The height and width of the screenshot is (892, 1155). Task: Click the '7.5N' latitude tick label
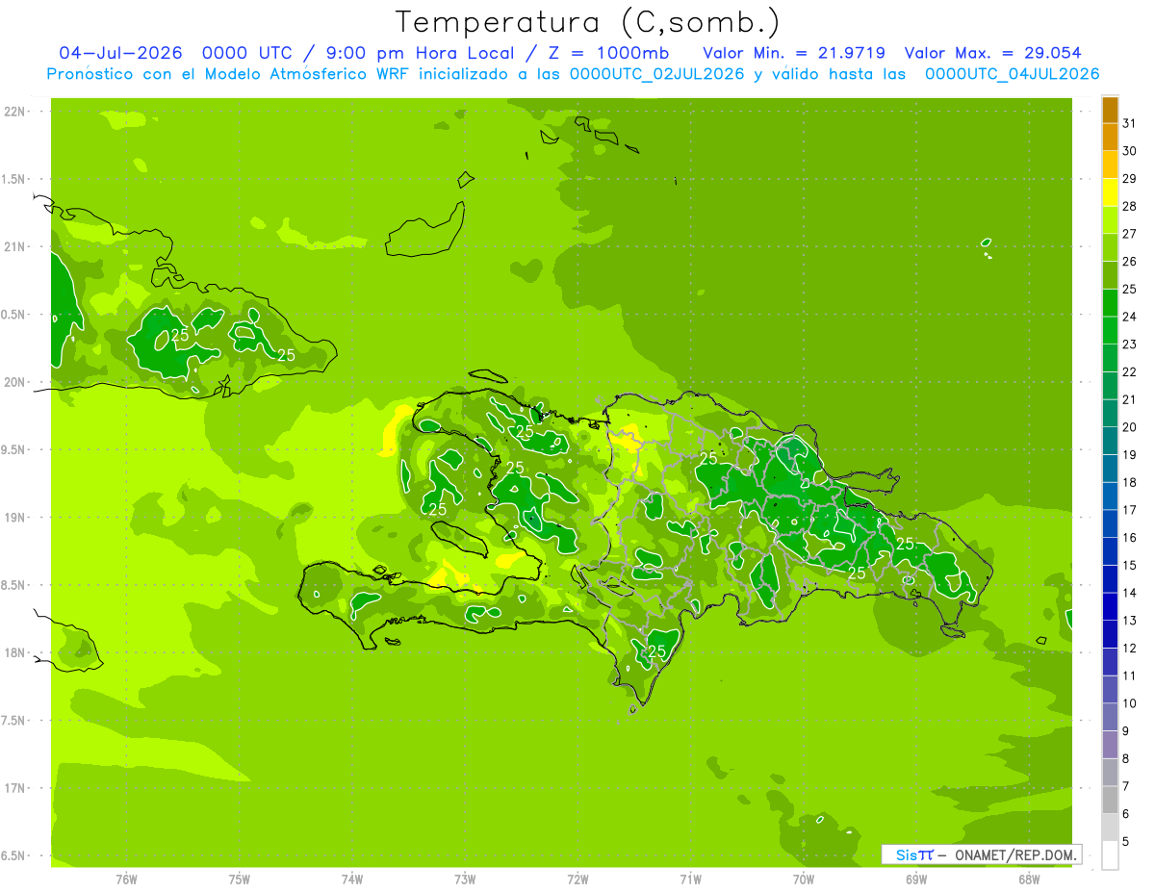point(14,721)
